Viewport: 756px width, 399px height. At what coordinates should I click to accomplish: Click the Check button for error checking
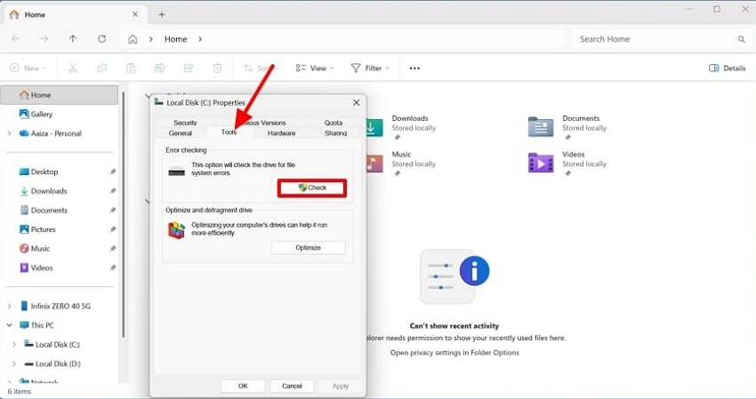(x=312, y=188)
